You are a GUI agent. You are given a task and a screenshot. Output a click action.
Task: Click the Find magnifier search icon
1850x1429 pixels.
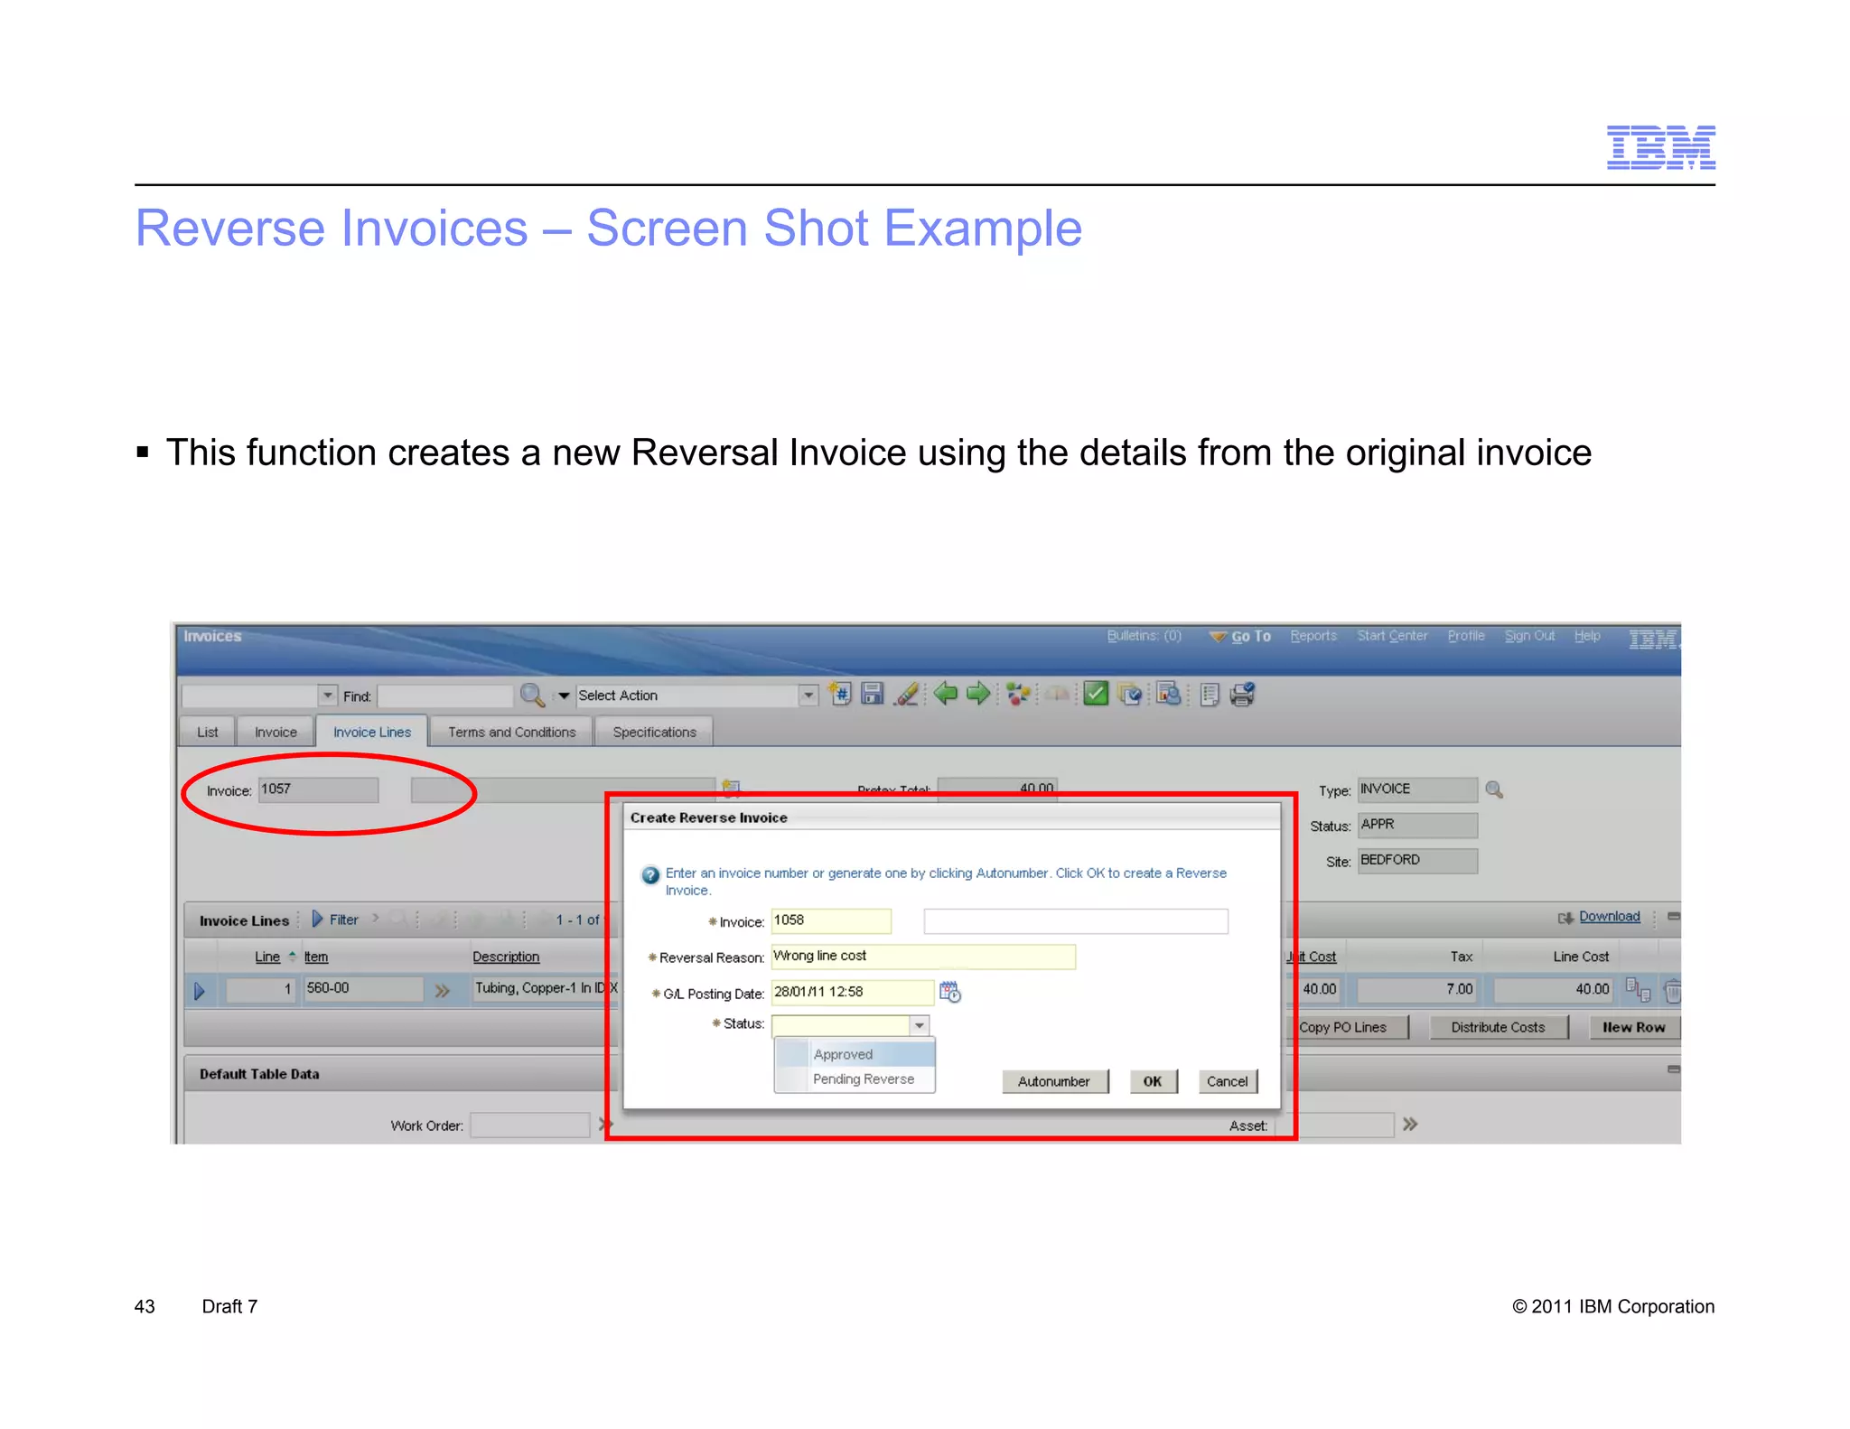click(x=532, y=695)
